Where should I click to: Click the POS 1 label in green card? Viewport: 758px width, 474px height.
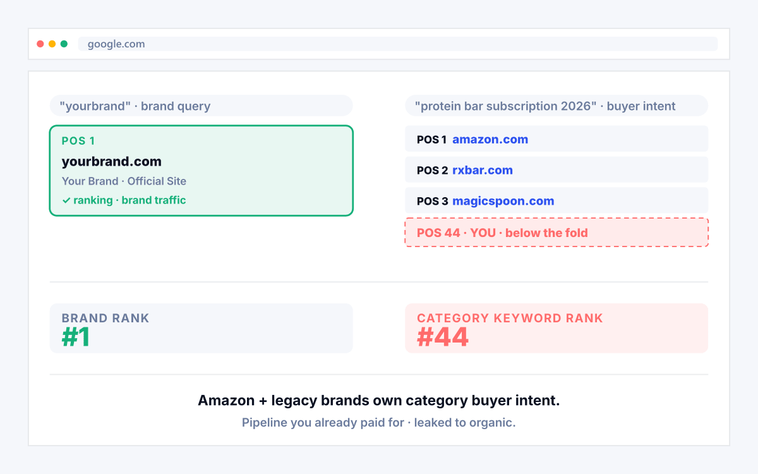coord(78,141)
